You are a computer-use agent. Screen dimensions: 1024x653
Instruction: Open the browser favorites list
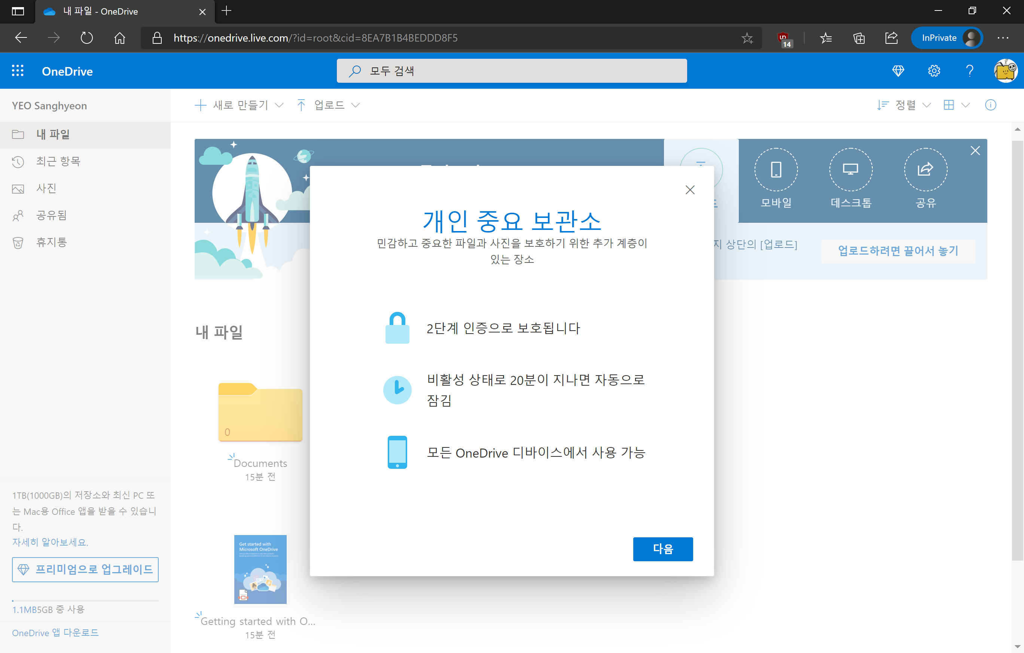coord(825,38)
